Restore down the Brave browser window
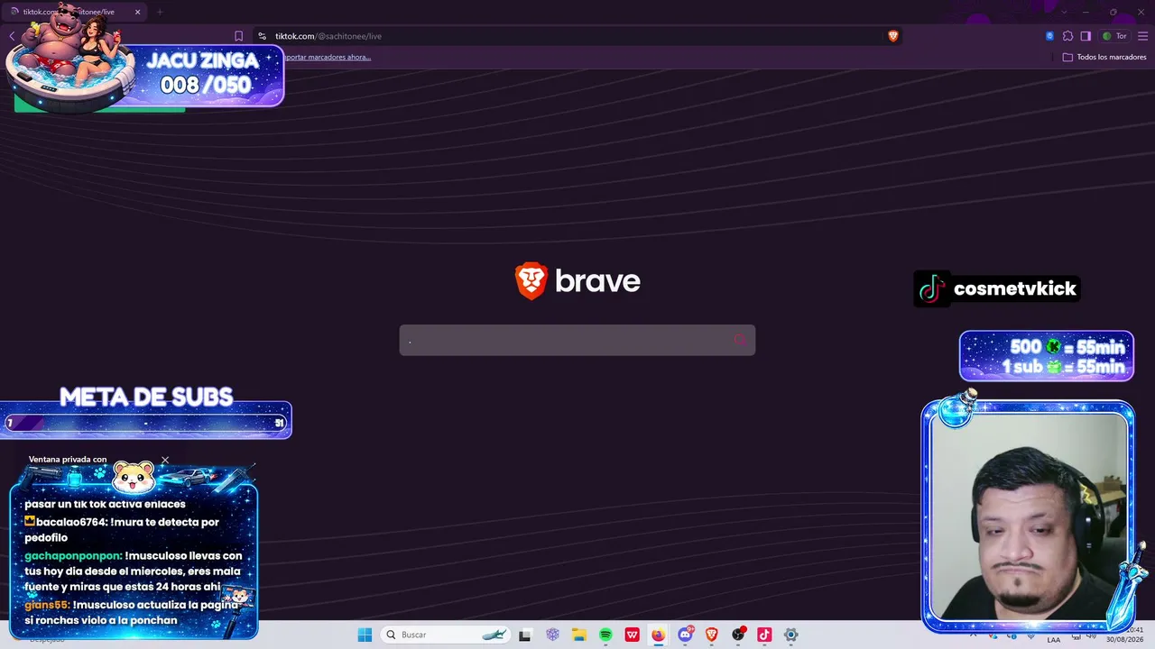Image resolution: width=1155 pixels, height=649 pixels. coord(1113,12)
